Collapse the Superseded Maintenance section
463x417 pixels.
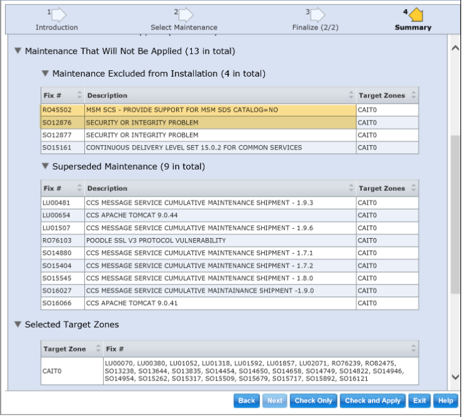tap(45, 166)
